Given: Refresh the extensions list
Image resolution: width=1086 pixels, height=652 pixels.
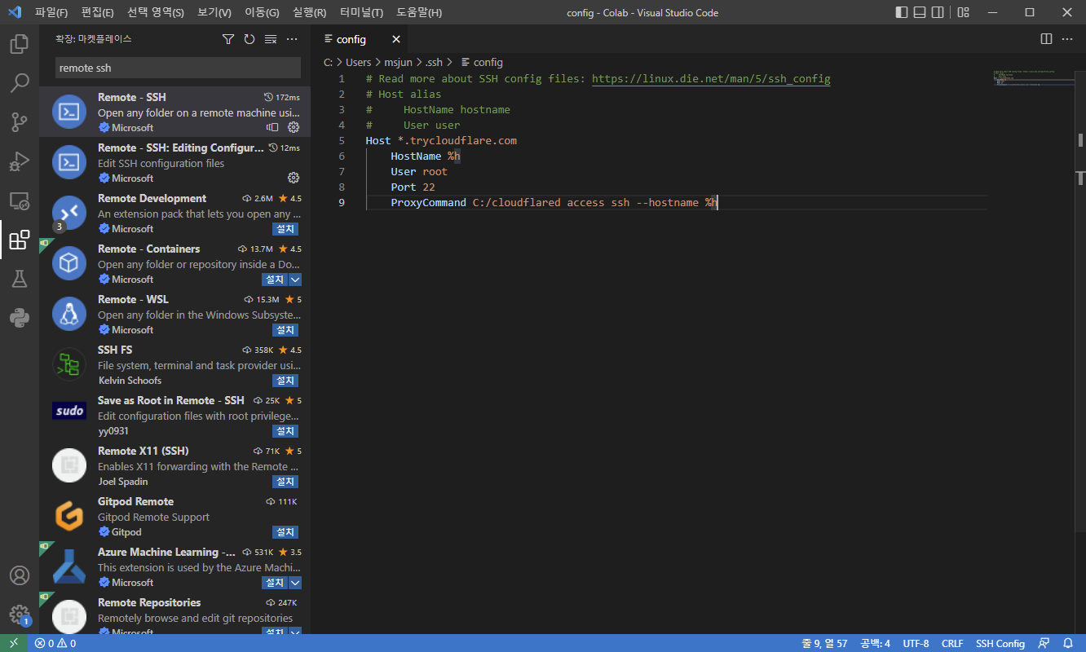Looking at the screenshot, I should (249, 39).
